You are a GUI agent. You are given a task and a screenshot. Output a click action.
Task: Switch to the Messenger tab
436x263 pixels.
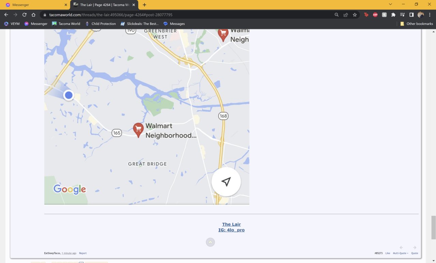pos(35,5)
